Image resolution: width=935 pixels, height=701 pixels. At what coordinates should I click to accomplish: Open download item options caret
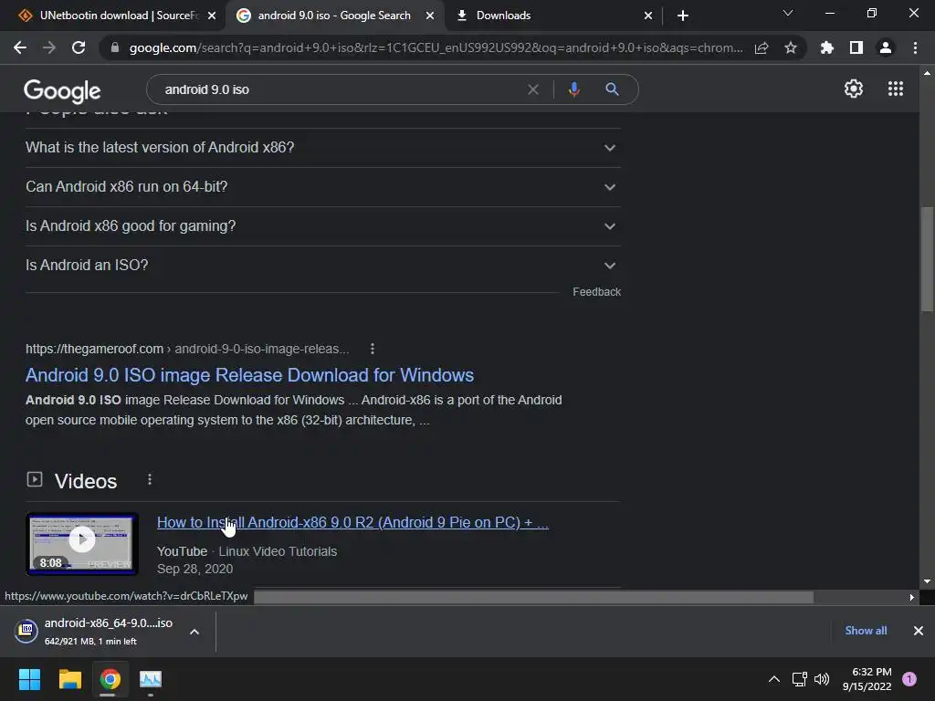[194, 632]
